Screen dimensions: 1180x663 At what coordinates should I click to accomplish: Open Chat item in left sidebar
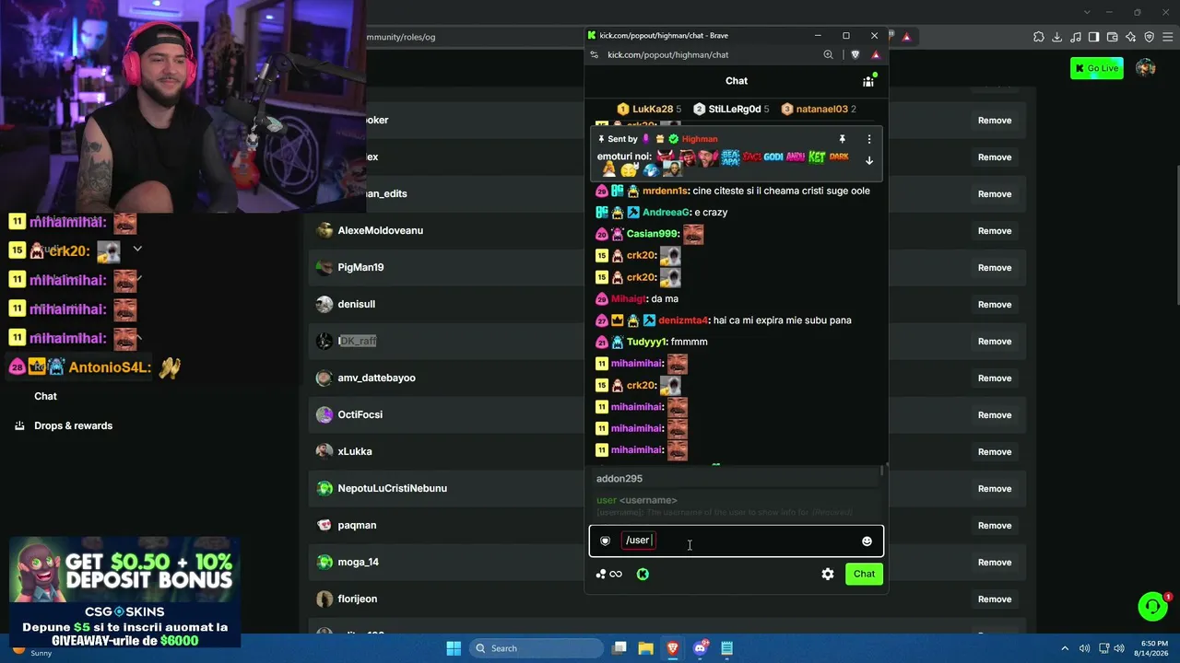click(45, 397)
